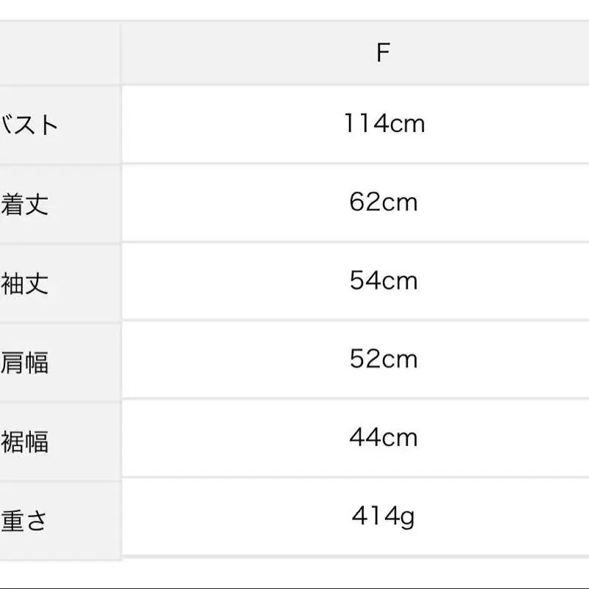Click the 414g weight value
589x589 pixels.
tap(382, 517)
